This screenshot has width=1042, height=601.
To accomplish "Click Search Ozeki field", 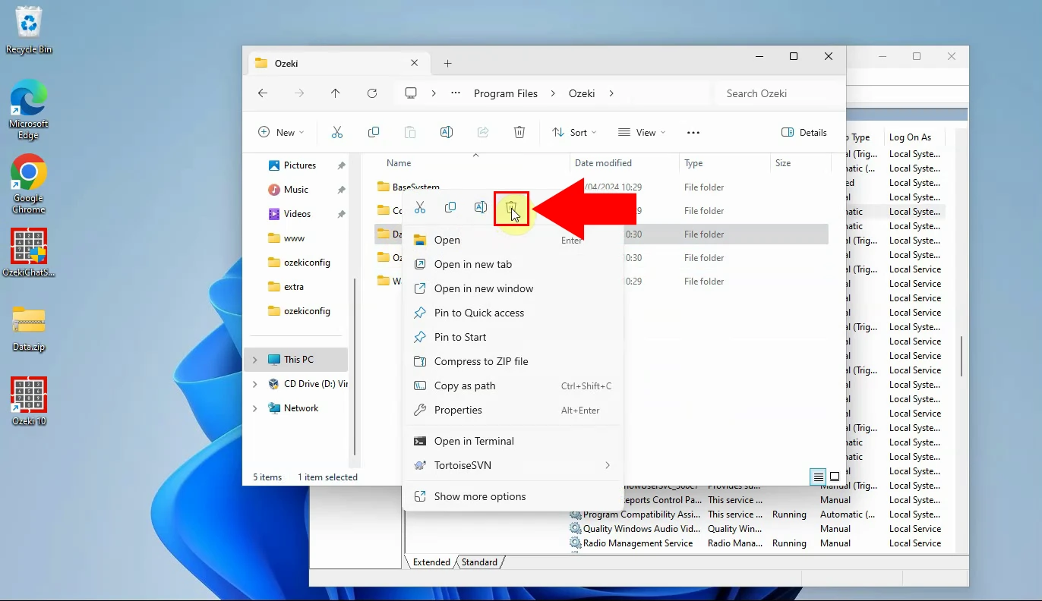I will coord(777,93).
